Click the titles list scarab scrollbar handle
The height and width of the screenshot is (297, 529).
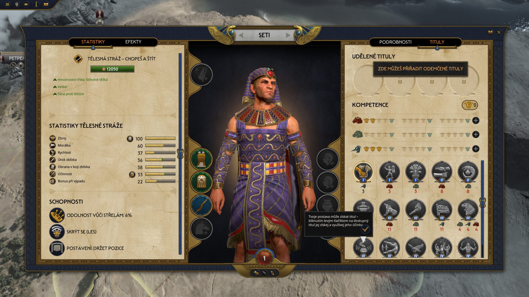coord(482,203)
